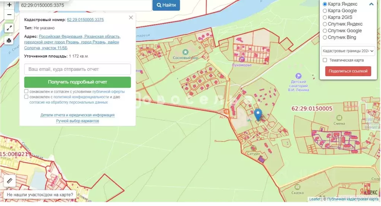Select Карта Google base layer

pyautogui.click(x=325, y=11)
